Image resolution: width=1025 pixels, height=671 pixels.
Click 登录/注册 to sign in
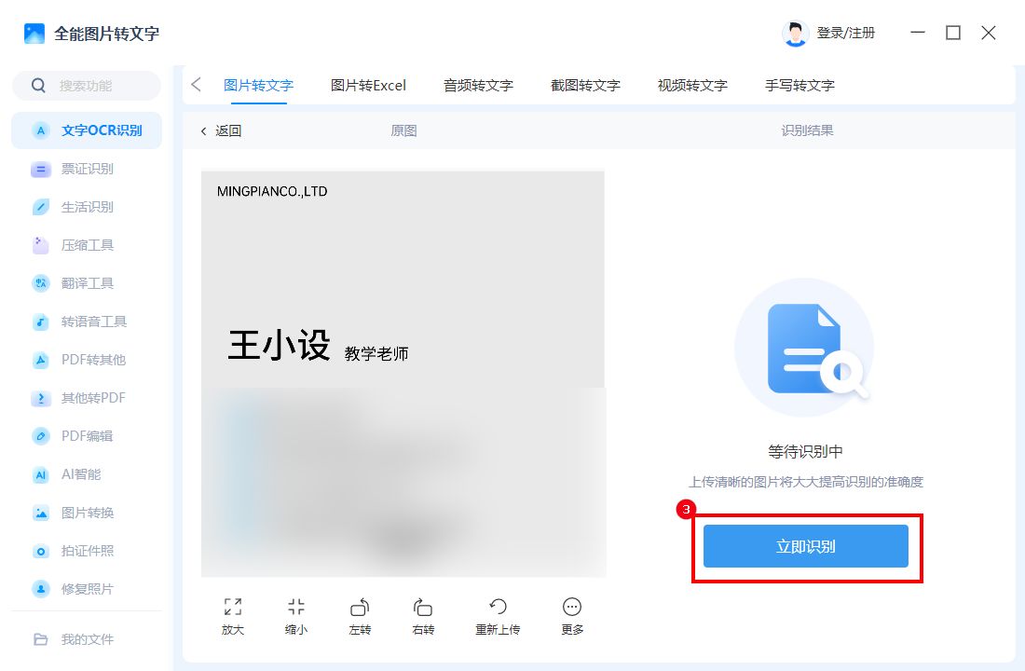845,33
